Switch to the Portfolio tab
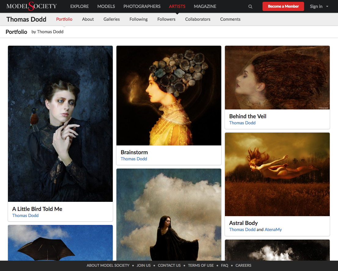 (x=64, y=19)
